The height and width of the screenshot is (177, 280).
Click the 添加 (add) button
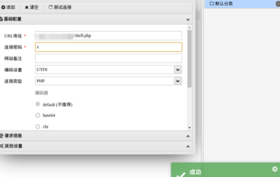click(8, 7)
